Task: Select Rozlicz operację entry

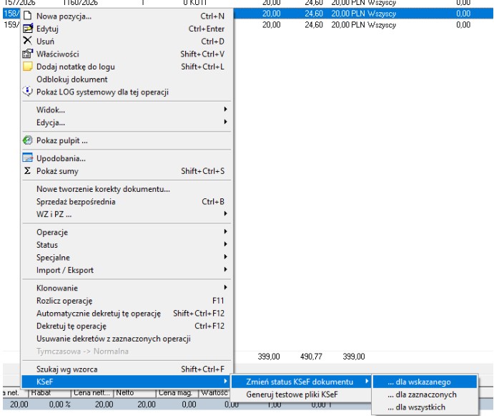Action: (x=64, y=301)
